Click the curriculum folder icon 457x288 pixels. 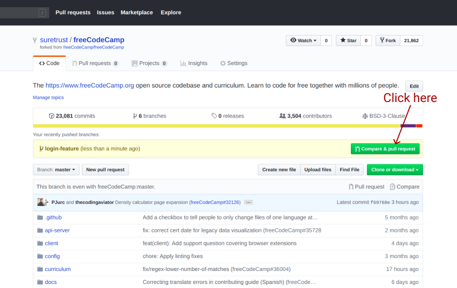[x=40, y=269]
